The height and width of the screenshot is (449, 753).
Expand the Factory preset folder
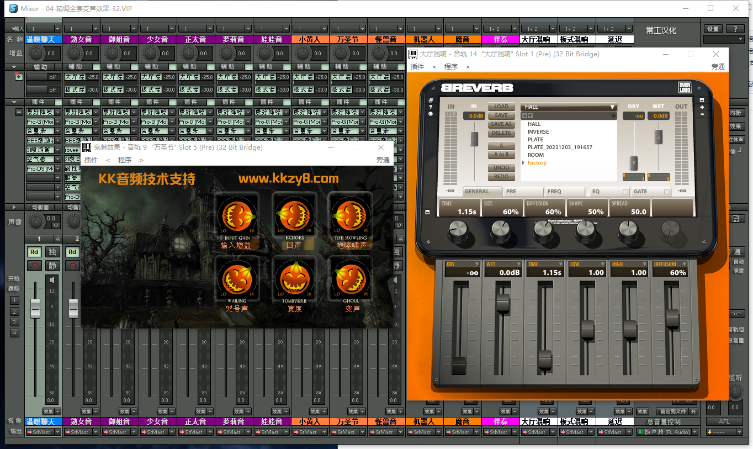click(524, 163)
